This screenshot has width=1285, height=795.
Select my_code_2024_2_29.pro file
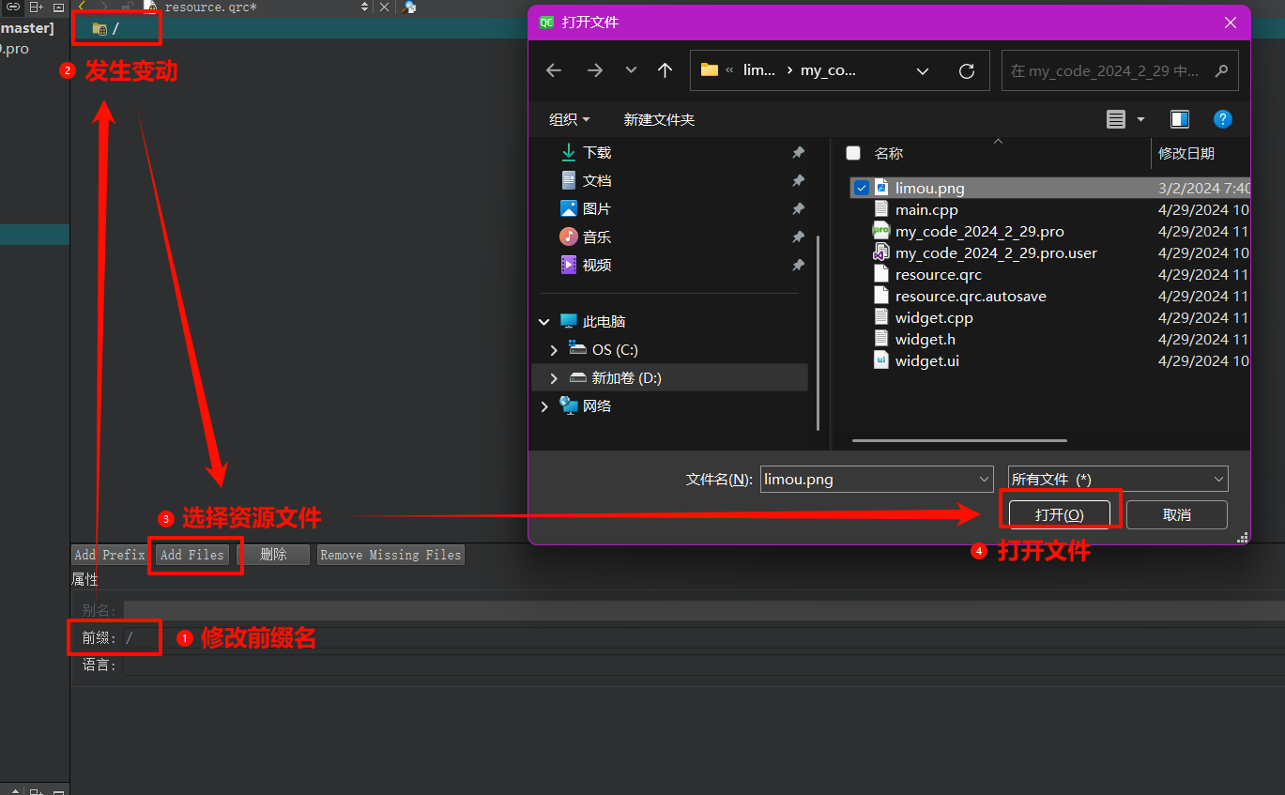[x=979, y=231]
